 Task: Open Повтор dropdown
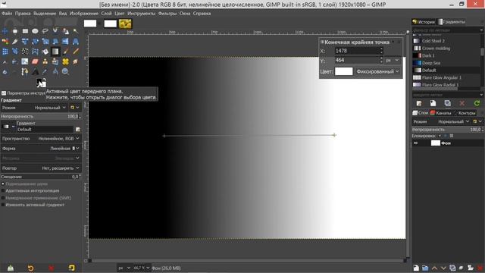click(x=41, y=168)
